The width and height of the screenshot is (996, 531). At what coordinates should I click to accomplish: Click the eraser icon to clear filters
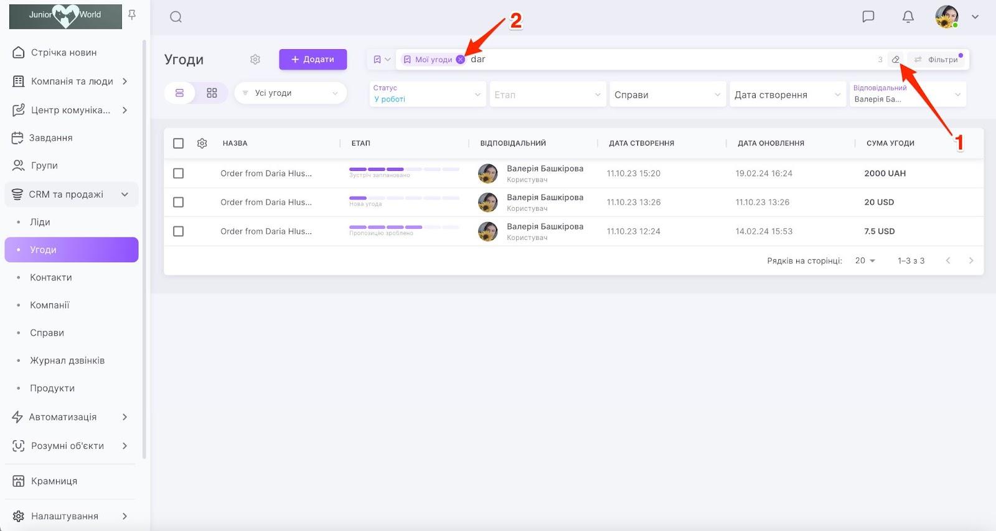coord(895,60)
